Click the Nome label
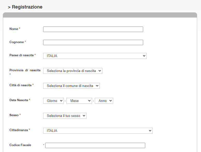Viewport: 201px width, 152px height. click(14, 29)
